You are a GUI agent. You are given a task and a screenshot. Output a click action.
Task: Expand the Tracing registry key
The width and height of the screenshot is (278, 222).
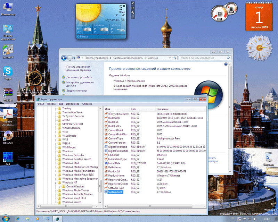tap(56, 108)
